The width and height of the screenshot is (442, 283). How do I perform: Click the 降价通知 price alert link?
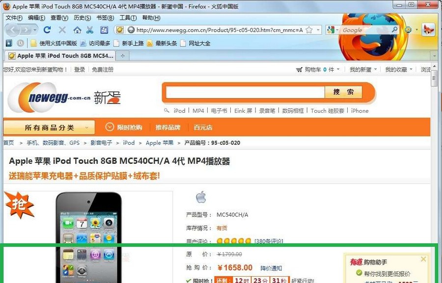pos(272,268)
